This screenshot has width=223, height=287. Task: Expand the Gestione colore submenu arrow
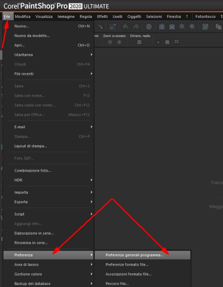click(91, 274)
